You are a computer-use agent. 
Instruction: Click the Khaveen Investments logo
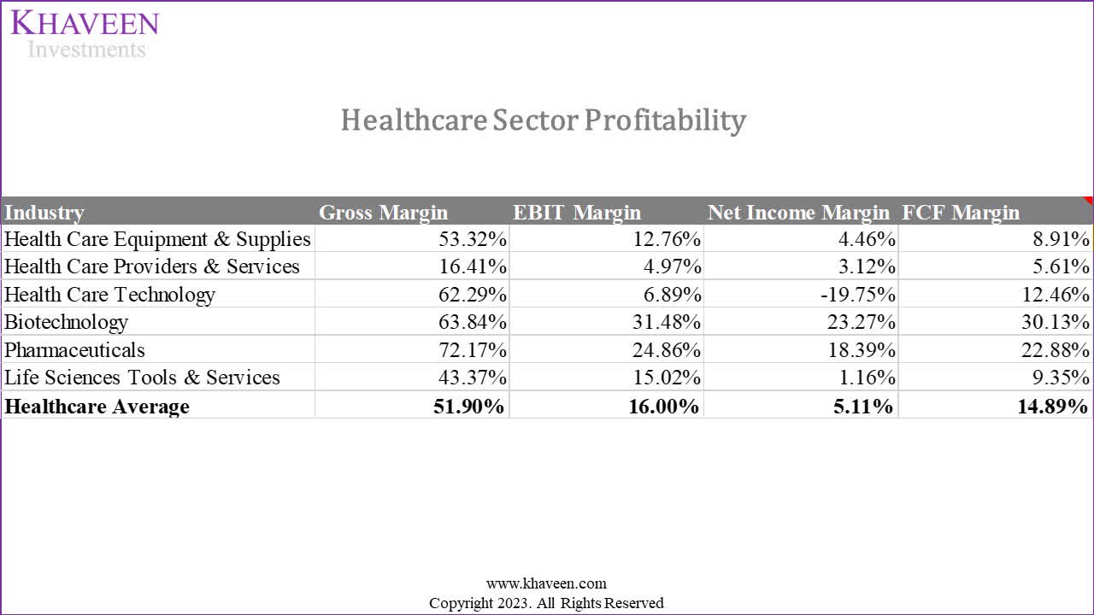[x=85, y=34]
